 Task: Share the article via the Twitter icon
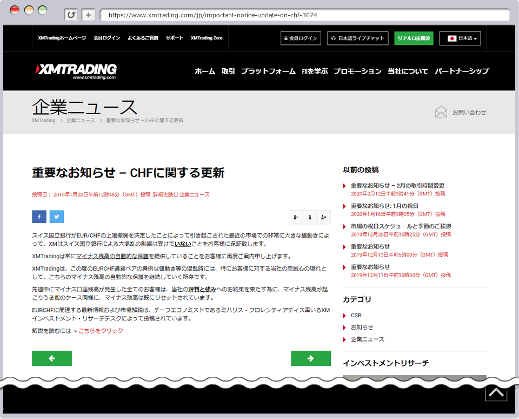[x=57, y=217]
